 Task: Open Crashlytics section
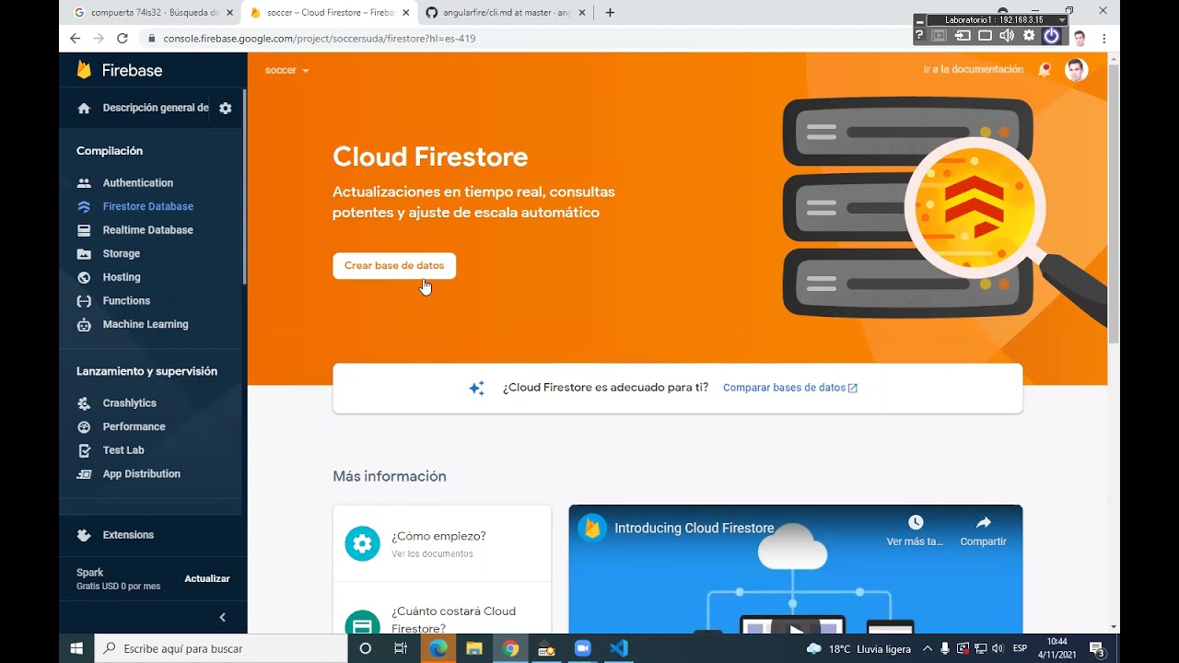click(129, 403)
